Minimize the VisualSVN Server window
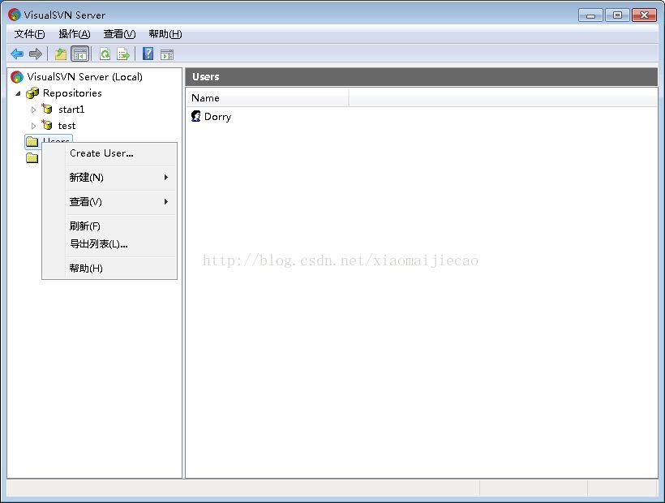This screenshot has height=503, width=665. tap(590, 15)
